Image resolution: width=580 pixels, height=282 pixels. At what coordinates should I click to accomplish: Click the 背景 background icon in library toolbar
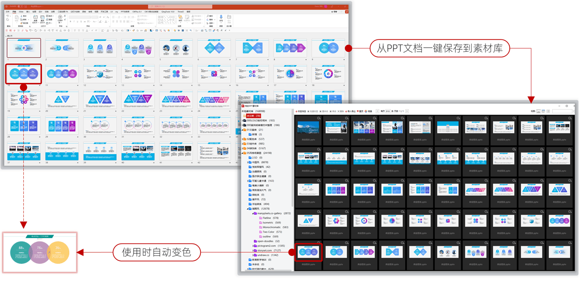point(367,111)
